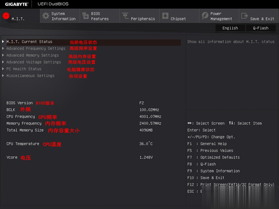Click the value 4096MB
The image size is (279, 209).
tap(146, 130)
